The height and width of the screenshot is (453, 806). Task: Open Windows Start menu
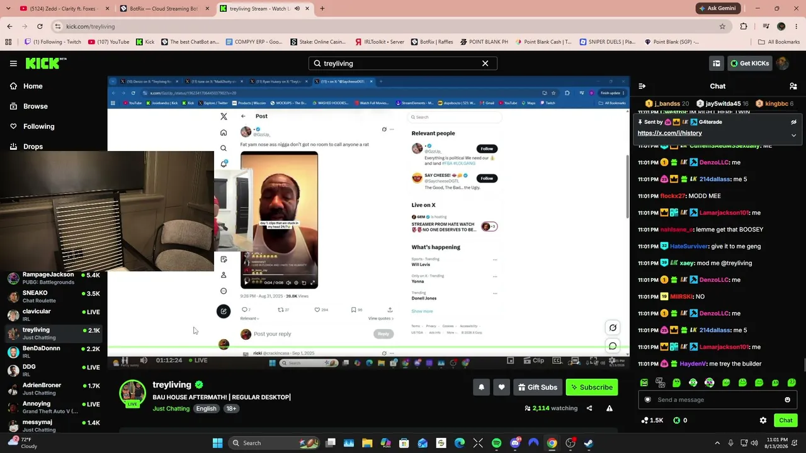pyautogui.click(x=217, y=443)
